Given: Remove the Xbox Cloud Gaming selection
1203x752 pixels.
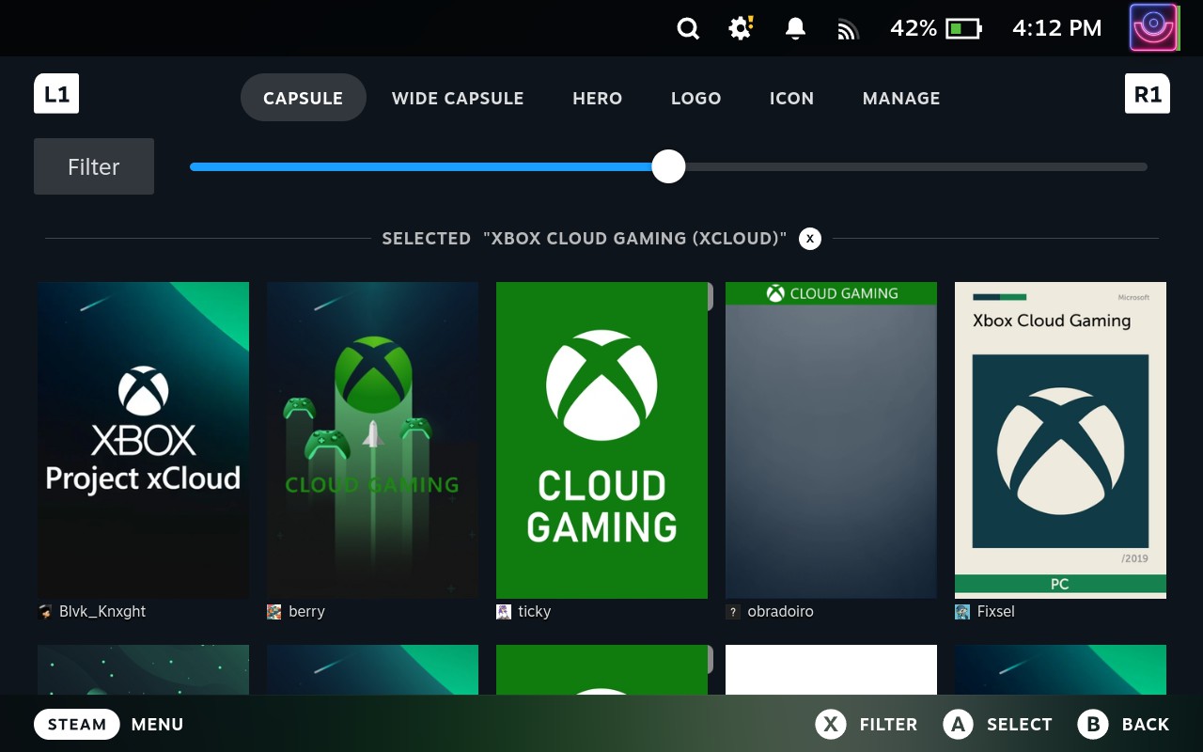Looking at the screenshot, I should coord(809,238).
